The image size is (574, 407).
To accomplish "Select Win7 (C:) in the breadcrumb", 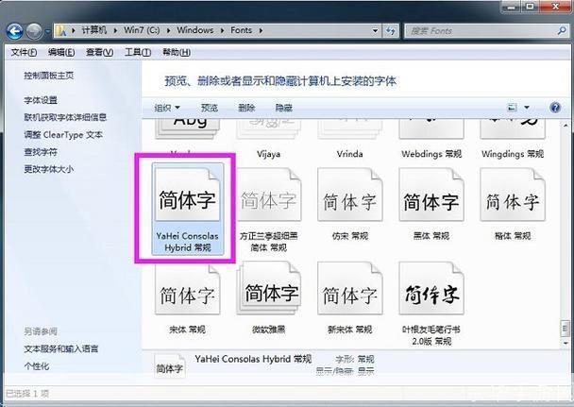I will tap(142, 30).
